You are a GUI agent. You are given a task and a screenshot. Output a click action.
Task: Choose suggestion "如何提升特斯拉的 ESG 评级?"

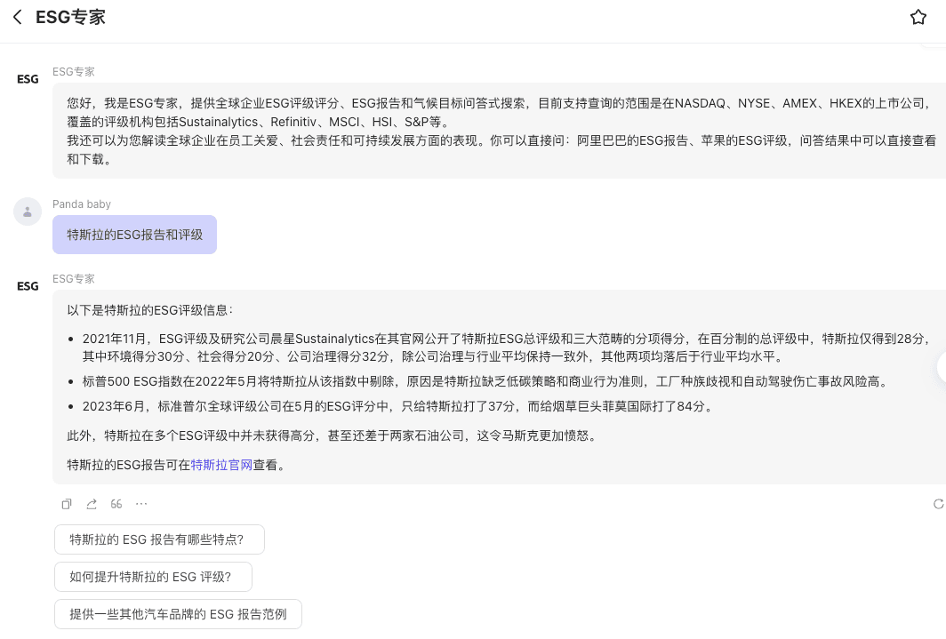[x=153, y=577]
